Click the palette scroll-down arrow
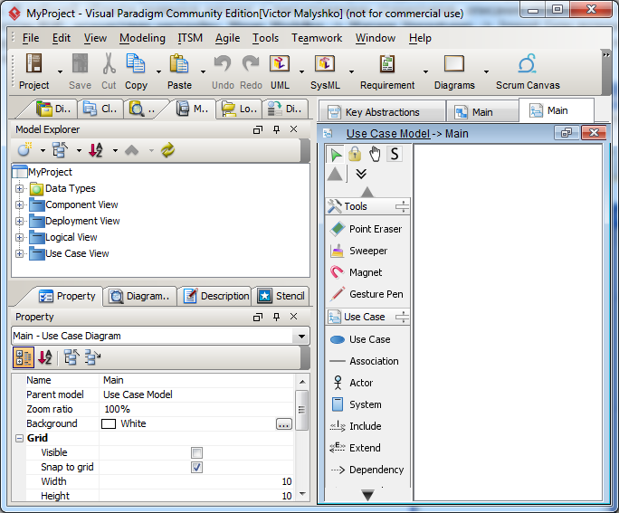The width and height of the screenshot is (619, 513). (367, 495)
